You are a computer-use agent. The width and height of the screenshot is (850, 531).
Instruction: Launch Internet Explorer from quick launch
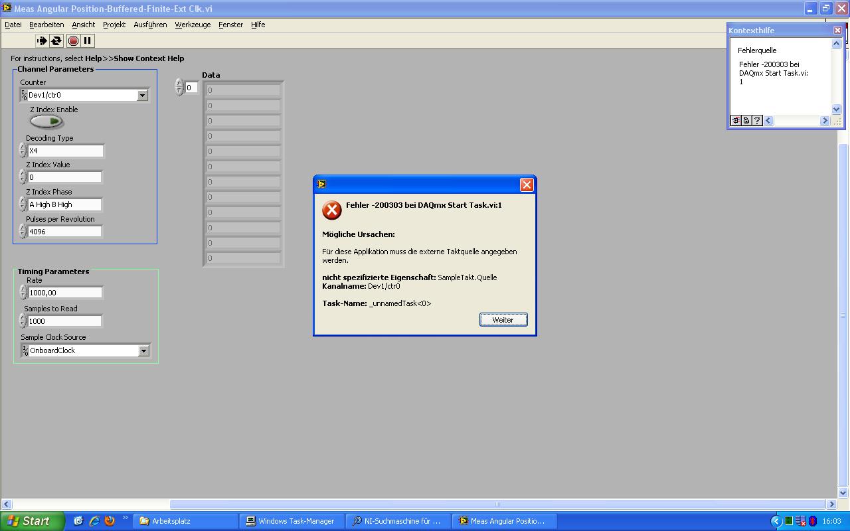tap(94, 521)
